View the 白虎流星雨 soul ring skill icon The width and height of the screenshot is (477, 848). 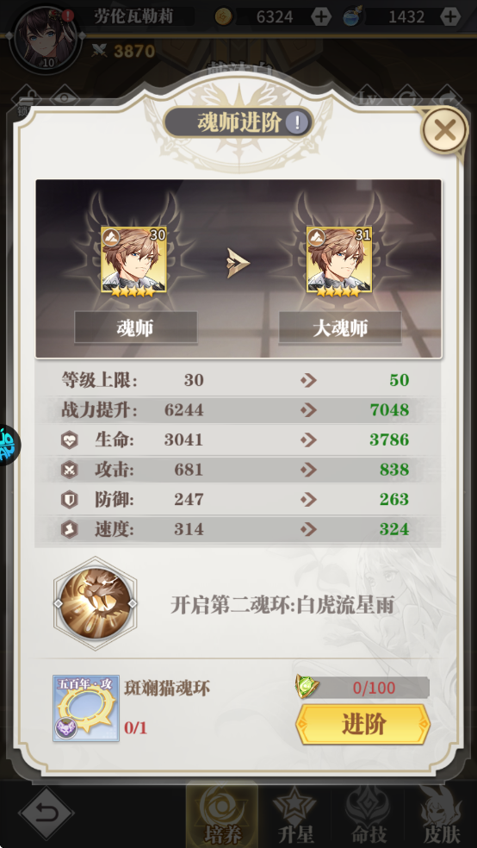(x=95, y=603)
